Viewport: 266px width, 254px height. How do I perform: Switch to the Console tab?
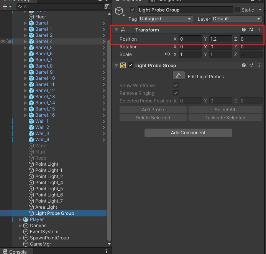pos(16,251)
